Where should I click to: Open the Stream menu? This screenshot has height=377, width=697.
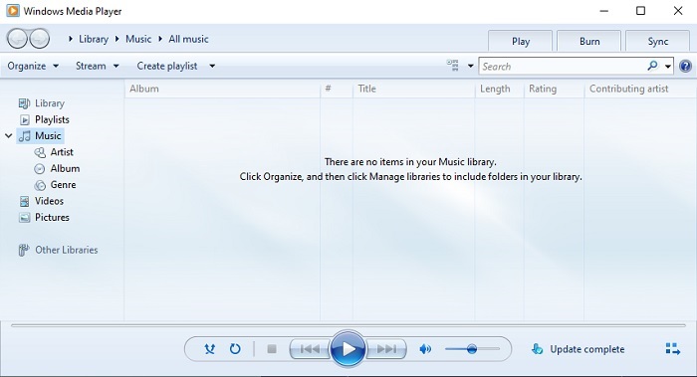(x=97, y=66)
